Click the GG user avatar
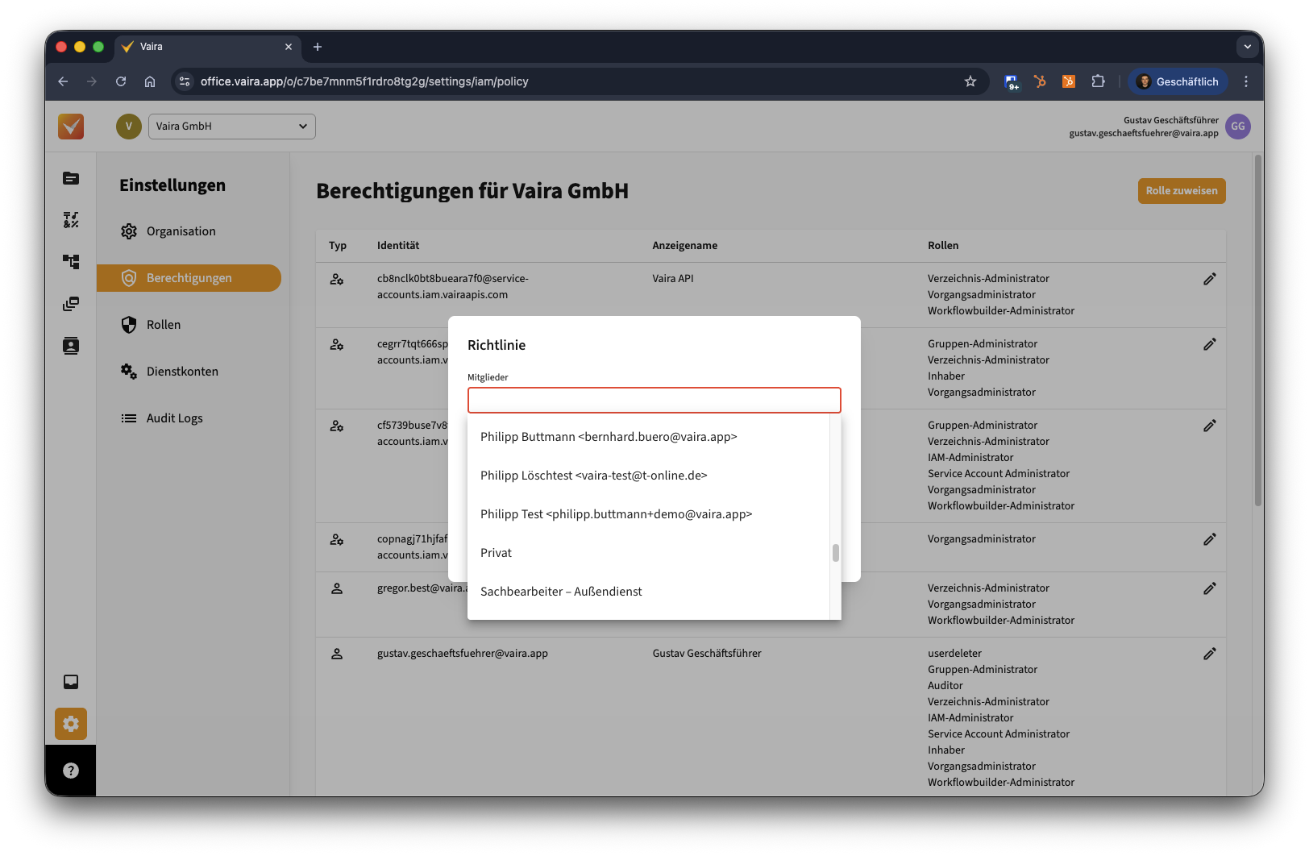1309x856 pixels. 1237,127
